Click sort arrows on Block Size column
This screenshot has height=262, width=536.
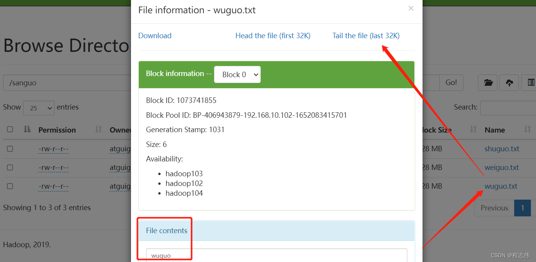473,129
